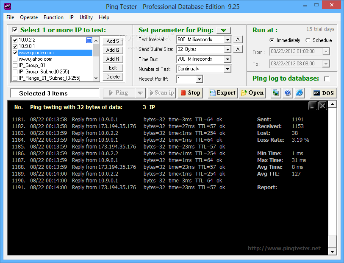344x263 pixels.
Task: Open the Utility menu
Action: coord(86,17)
